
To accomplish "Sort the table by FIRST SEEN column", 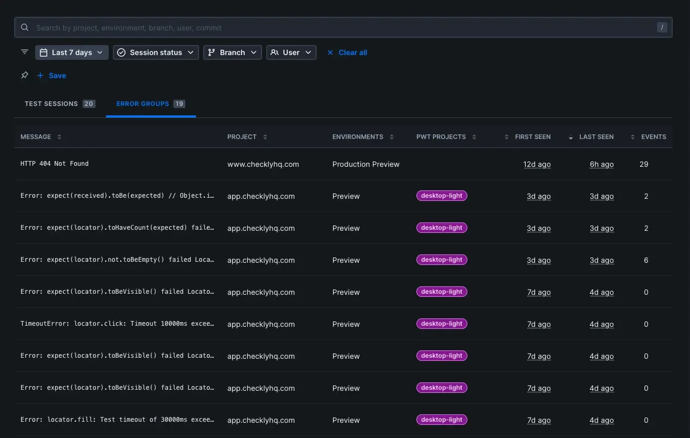I will 532,137.
